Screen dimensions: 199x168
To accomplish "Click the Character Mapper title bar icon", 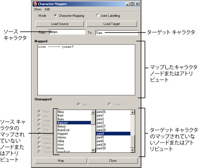I will 35,4.
